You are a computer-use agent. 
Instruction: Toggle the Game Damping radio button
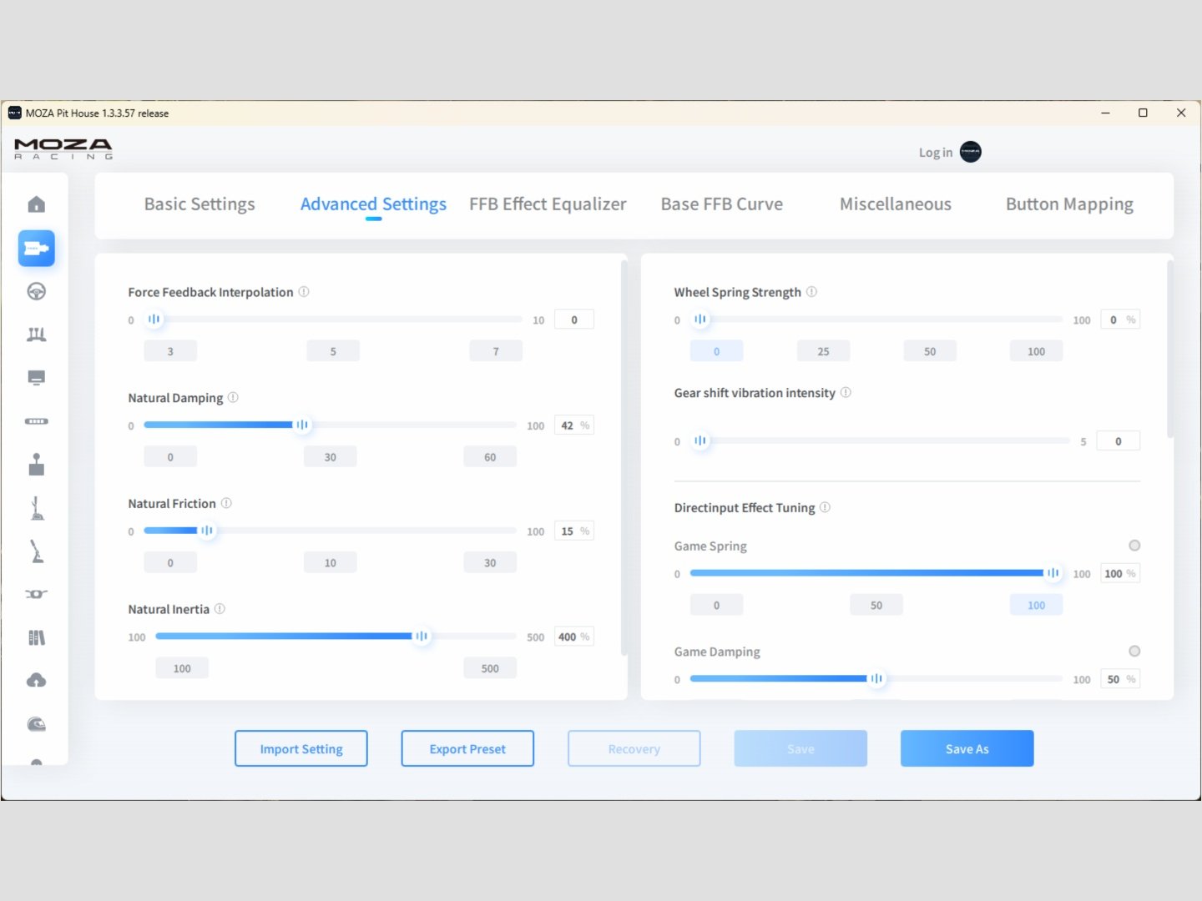point(1134,652)
